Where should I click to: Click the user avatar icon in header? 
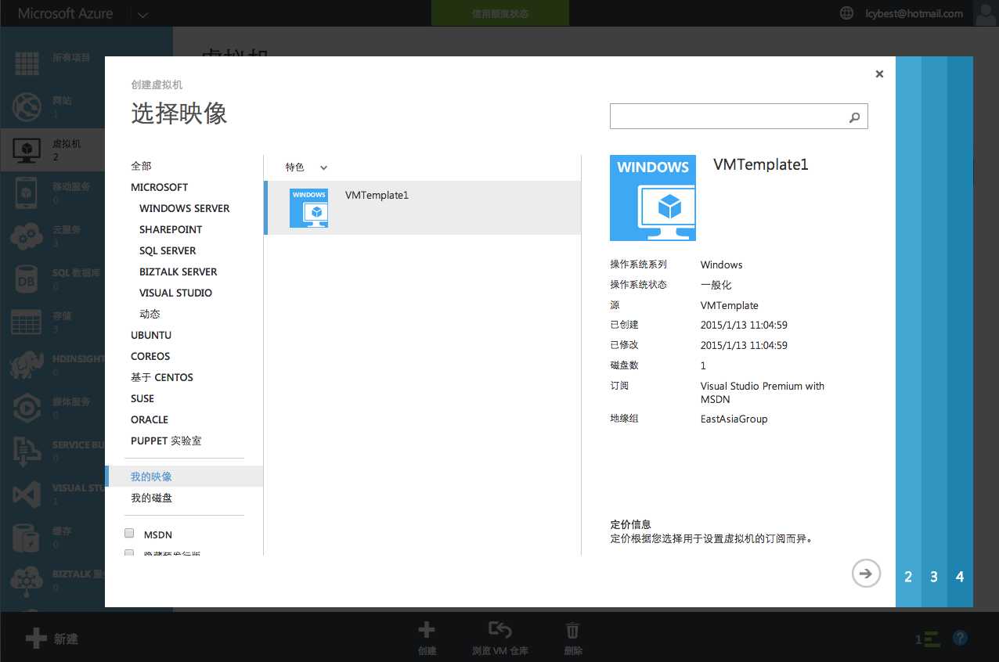[986, 13]
